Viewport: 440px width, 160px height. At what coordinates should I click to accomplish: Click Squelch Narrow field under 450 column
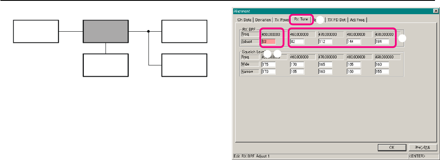coord(268,71)
